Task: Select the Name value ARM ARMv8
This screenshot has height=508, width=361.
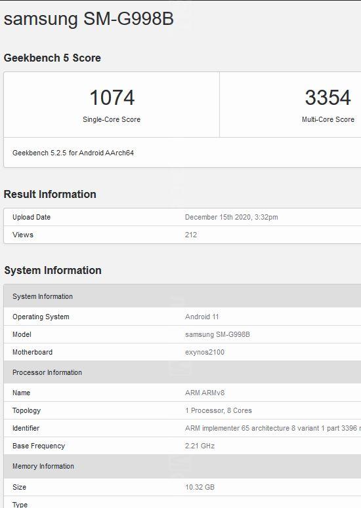Action: pos(205,393)
